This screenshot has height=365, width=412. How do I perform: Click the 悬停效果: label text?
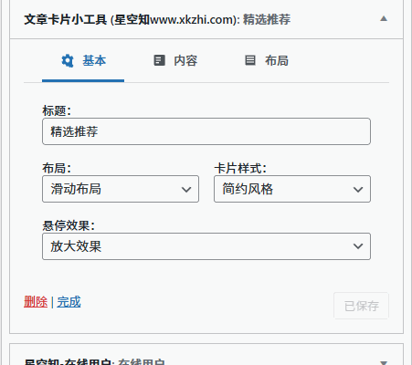click(x=69, y=225)
